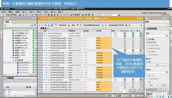Click the paste icon in main toolbar
Image resolution: width=172 pixels, height=98 pixels.
pyautogui.click(x=29, y=15)
